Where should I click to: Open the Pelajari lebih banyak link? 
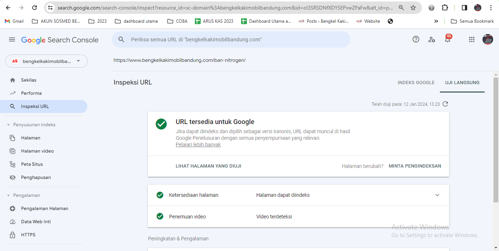click(x=198, y=145)
